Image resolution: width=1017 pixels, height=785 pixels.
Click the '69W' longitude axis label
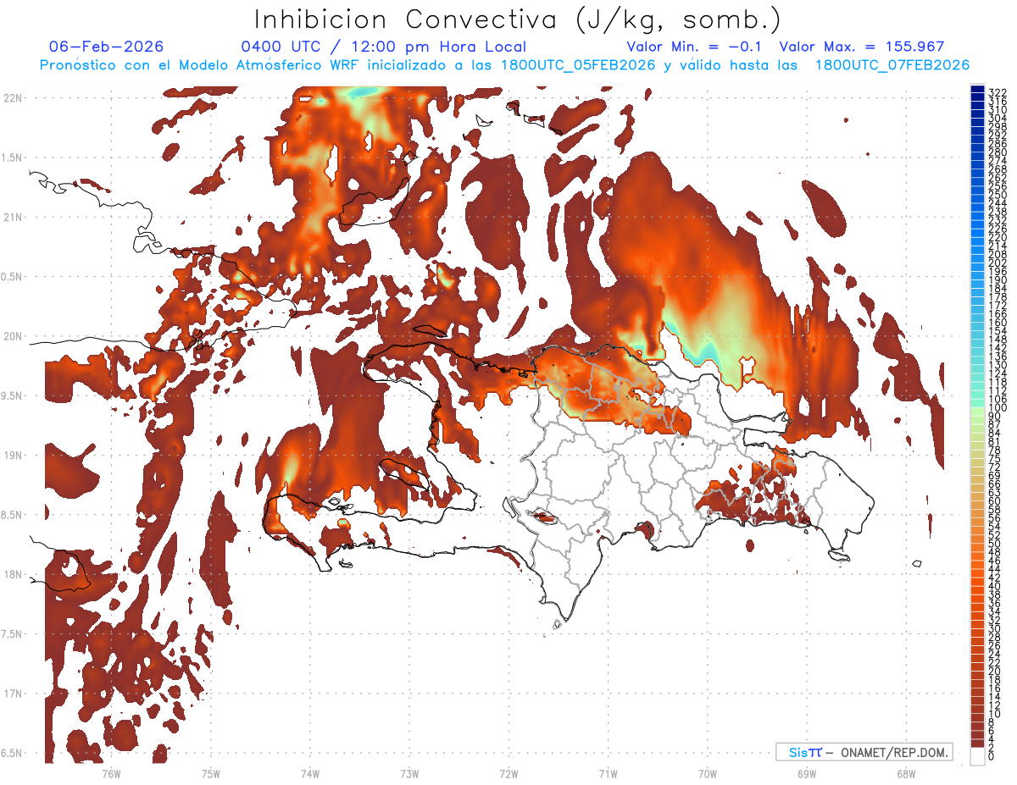pos(807,773)
